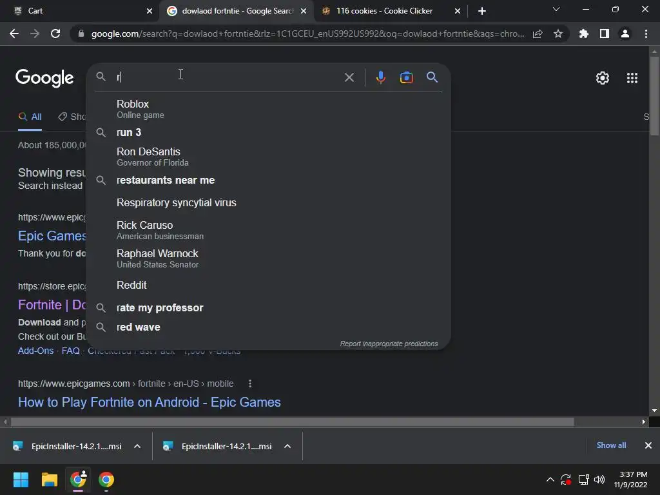The width and height of the screenshot is (660, 495).
Task: Click Show all downloads
Action: [x=611, y=445]
